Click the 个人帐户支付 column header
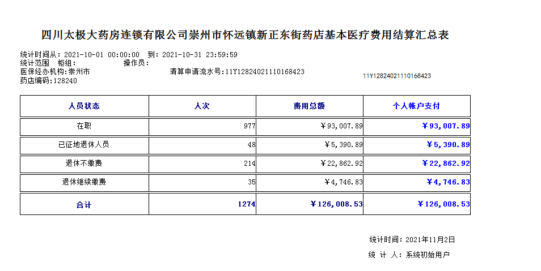 point(416,106)
